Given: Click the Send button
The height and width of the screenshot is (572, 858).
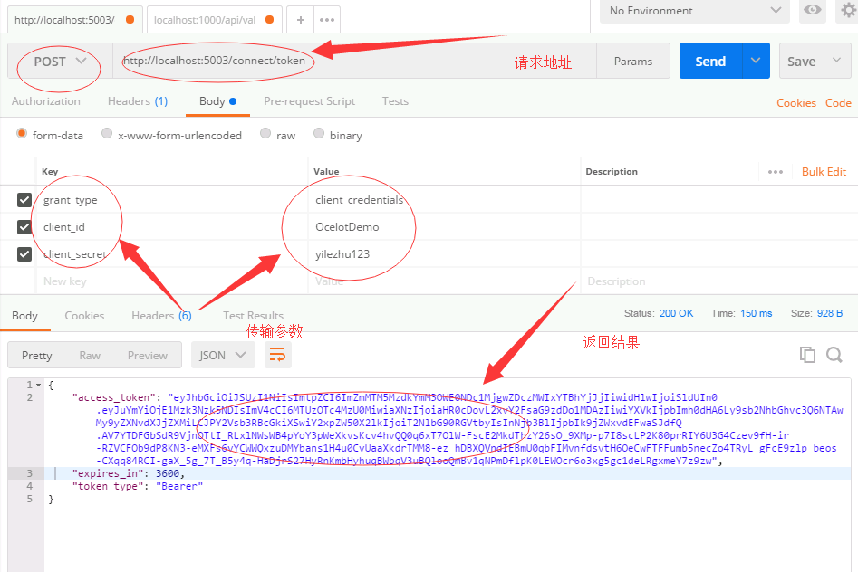Looking at the screenshot, I should [x=711, y=61].
